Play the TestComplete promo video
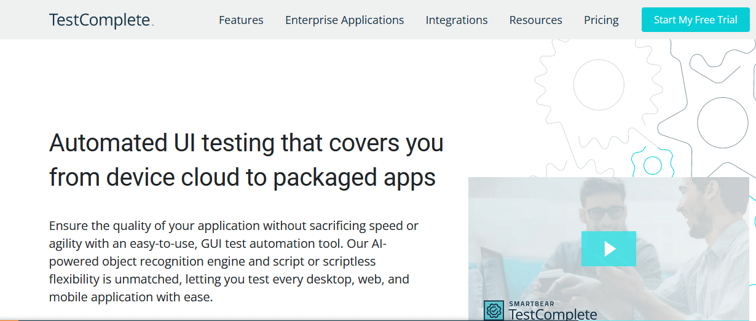The image size is (756, 321). point(608,248)
